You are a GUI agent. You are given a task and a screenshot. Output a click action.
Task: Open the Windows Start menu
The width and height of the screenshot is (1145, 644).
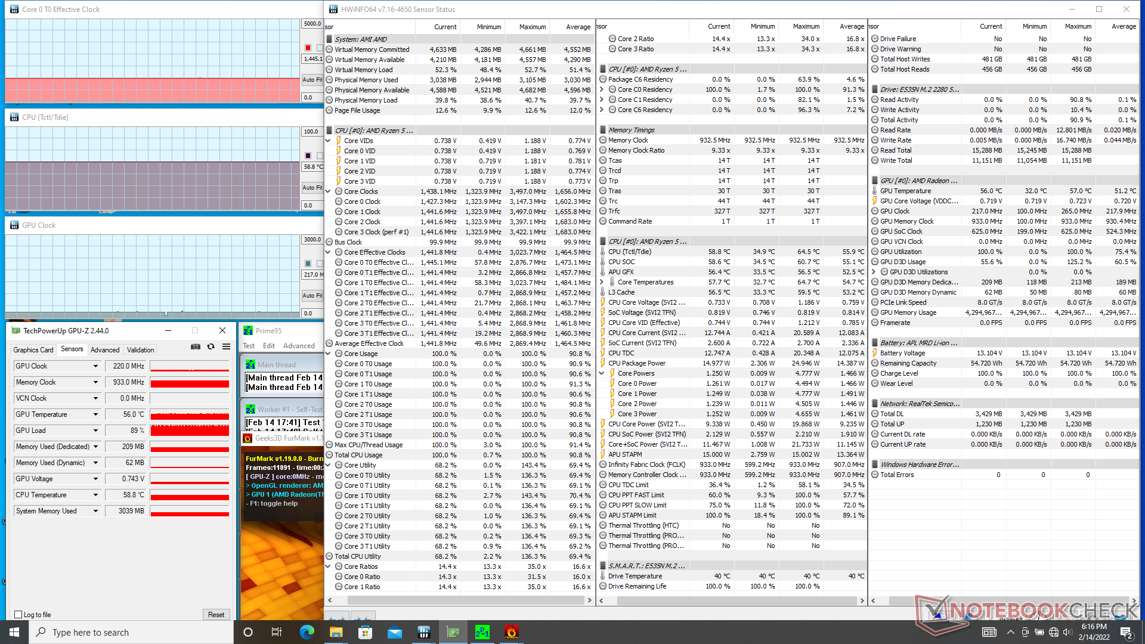tap(14, 632)
